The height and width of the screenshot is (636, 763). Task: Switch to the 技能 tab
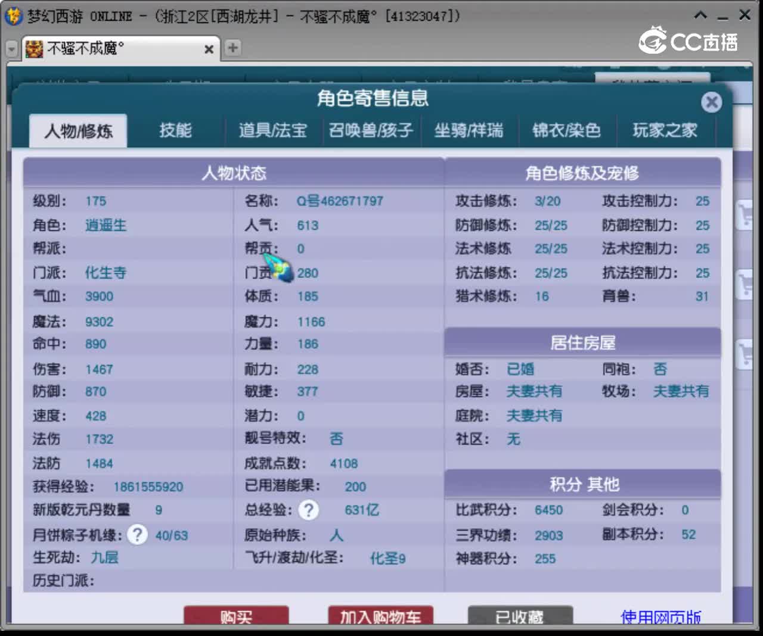(175, 130)
